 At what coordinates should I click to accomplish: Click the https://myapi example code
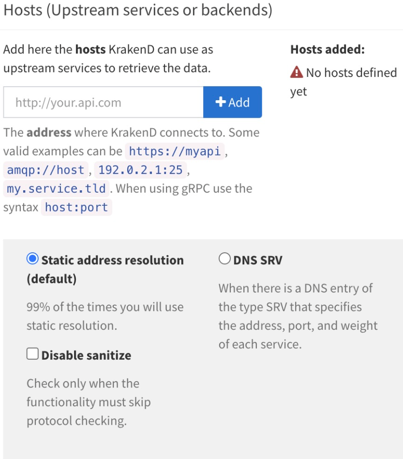coord(175,152)
